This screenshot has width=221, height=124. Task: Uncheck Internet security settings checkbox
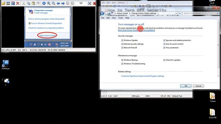pos(122,44)
